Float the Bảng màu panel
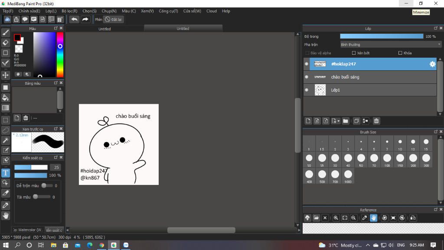Screen dimensions: 444x250 pyautogui.click(x=56, y=83)
